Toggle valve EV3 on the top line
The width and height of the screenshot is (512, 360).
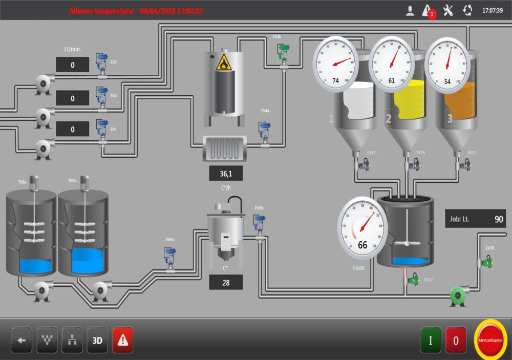102,65
